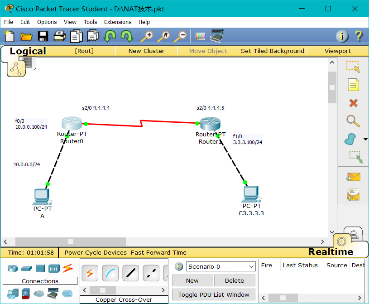This screenshot has height=304, width=369.
Task: Add a Simple PDU envelope
Action: point(354,177)
